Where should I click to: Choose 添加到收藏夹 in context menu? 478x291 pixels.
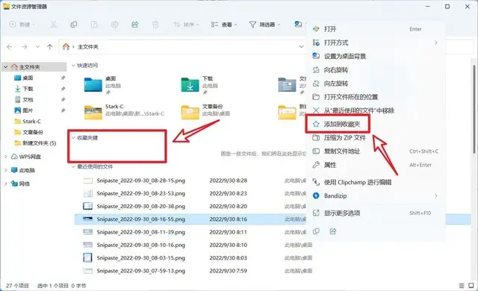[375, 124]
